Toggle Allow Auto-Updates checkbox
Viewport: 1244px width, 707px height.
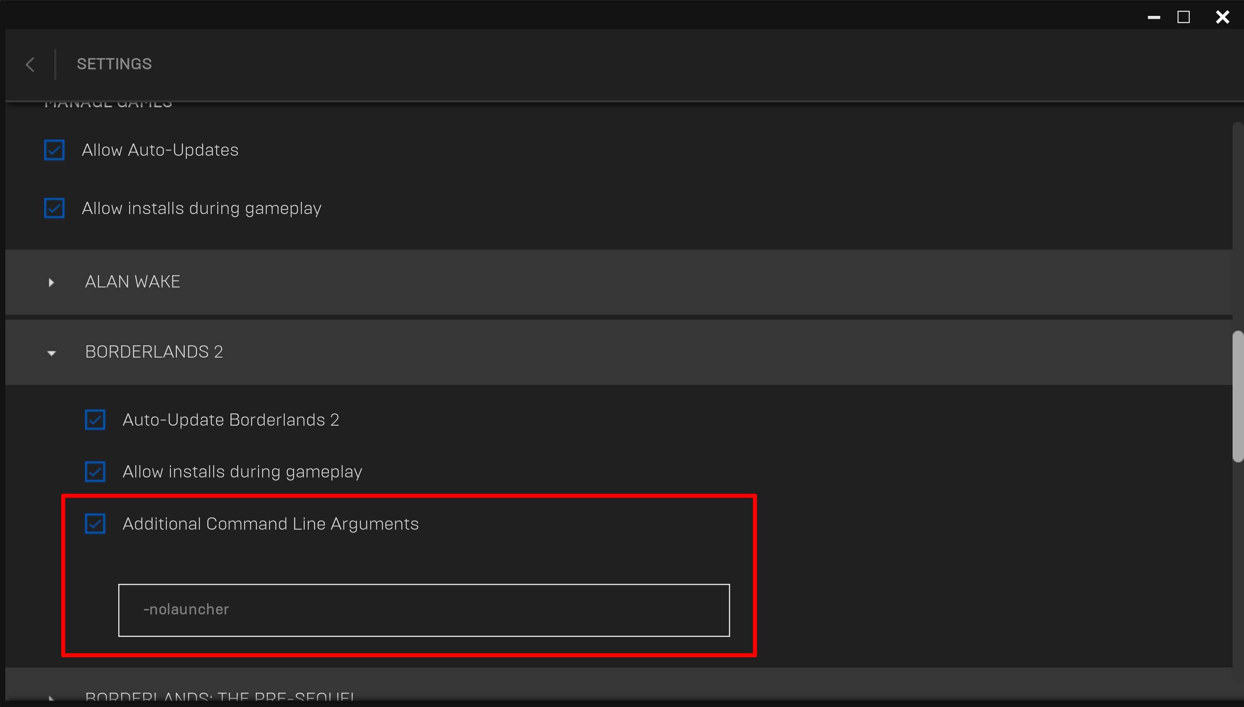54,150
